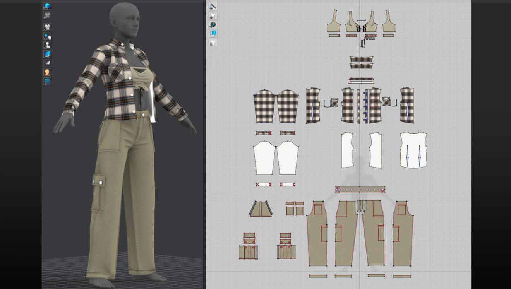Screen dimensions: 511x289
Task: Click the orange avatar head icon
Action: pyautogui.click(x=47, y=72)
